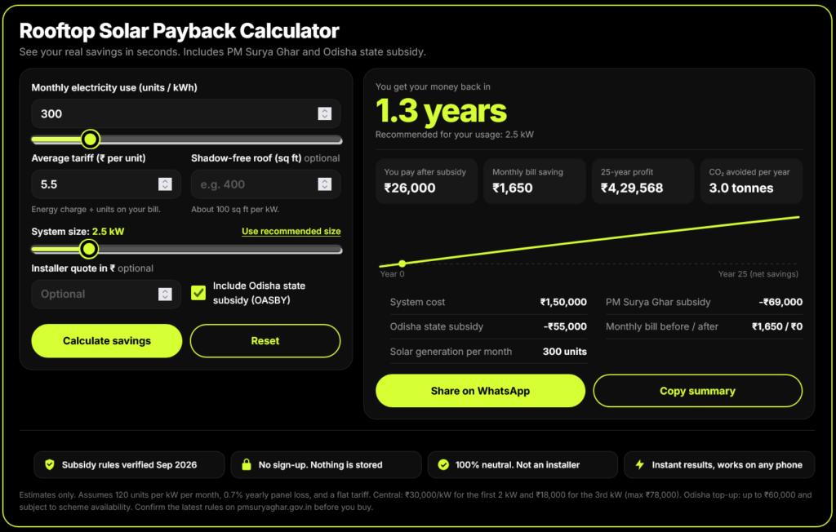Click stepper arrows in installer quote field
836x532 pixels.
point(165,295)
